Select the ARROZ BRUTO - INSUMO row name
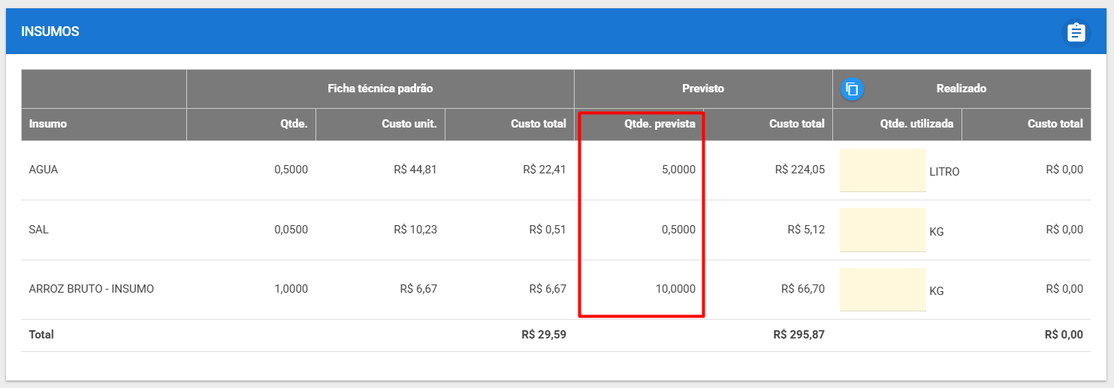This screenshot has width=1114, height=388. pyautogui.click(x=91, y=289)
